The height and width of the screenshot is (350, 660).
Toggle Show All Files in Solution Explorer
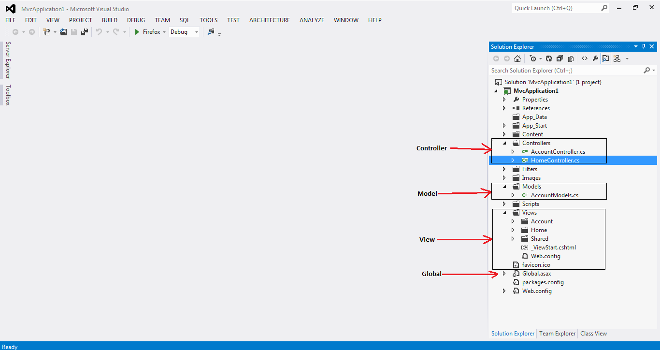[x=570, y=58]
